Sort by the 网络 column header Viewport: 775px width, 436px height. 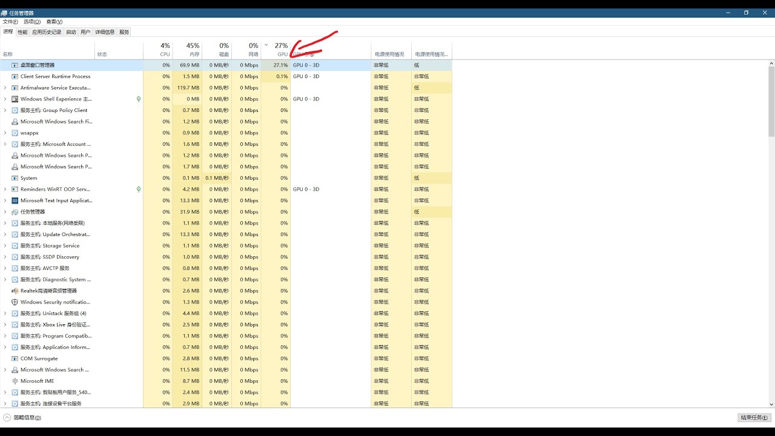[x=246, y=50]
